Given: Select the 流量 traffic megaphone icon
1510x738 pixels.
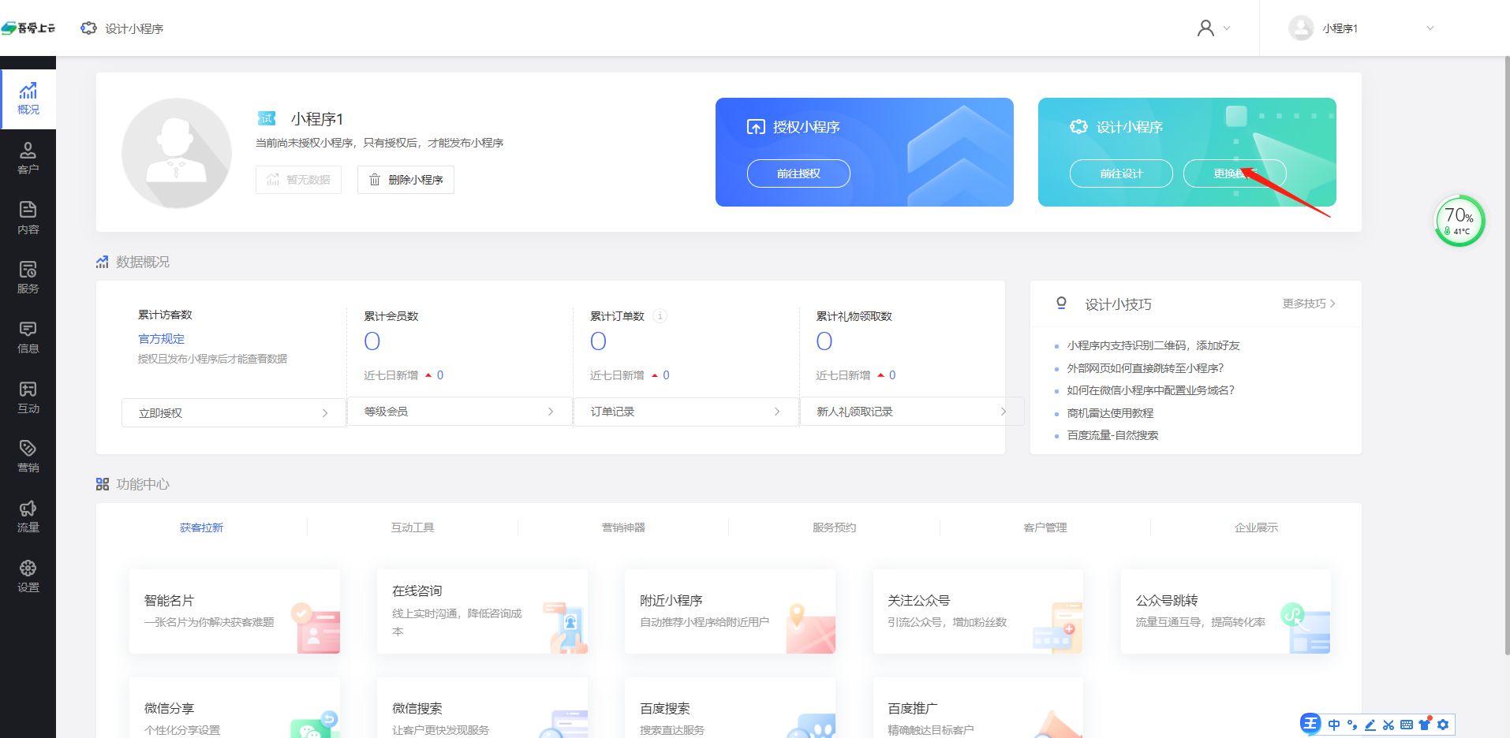Looking at the screenshot, I should (28, 516).
